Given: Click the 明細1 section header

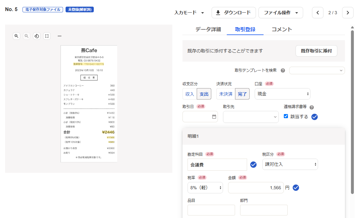Looking at the screenshot, I should point(264,136).
